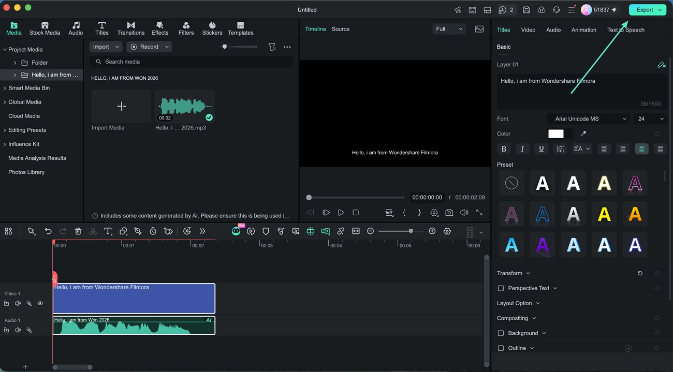
Task: Toggle underline text formatting
Action: (542, 149)
